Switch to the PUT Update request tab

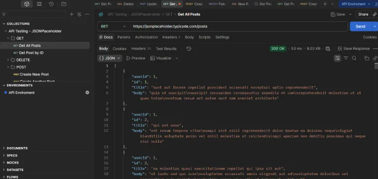pyautogui.click(x=149, y=4)
